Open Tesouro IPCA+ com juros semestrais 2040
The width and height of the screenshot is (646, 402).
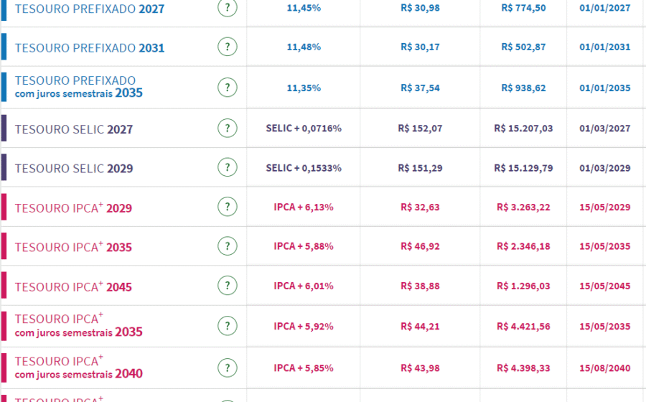[x=79, y=368]
